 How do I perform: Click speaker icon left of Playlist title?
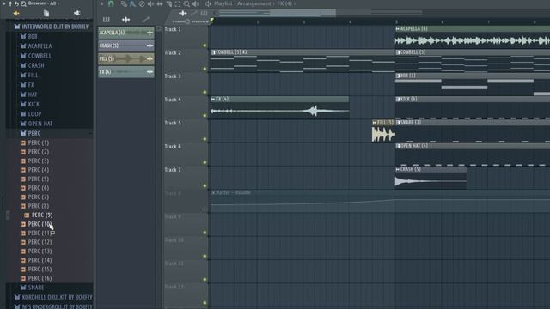(x=208, y=3)
